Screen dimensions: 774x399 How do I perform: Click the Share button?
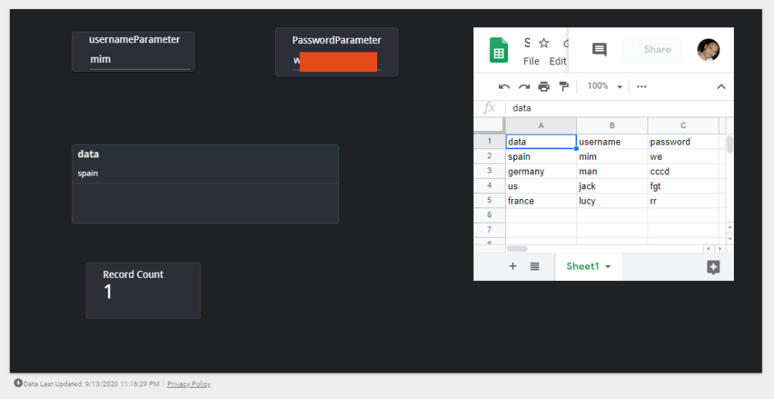(651, 50)
